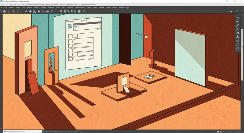This screenshot has height=133, width=244.
Task: Pick the pencil tool in right palette
Action: (x=238, y=29)
